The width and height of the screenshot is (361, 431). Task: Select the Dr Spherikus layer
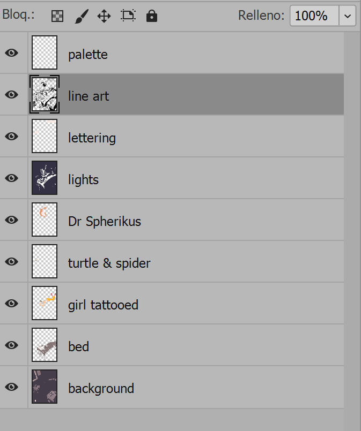105,221
